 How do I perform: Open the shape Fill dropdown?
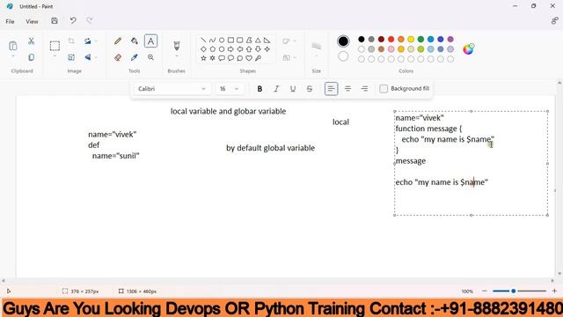[x=289, y=57]
